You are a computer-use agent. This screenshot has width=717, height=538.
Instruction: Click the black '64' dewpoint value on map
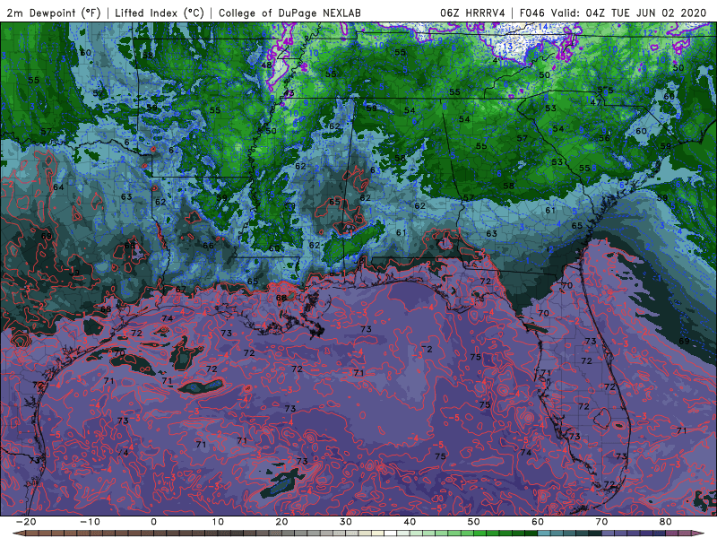[58, 187]
